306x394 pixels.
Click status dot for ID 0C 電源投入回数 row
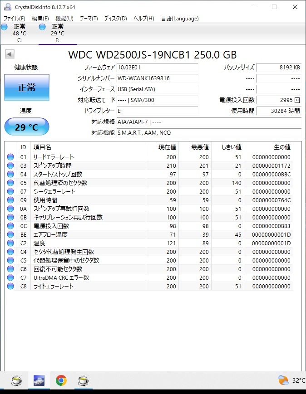pos(10,226)
